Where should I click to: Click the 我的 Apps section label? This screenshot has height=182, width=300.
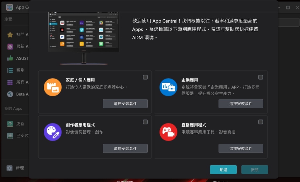(13, 108)
